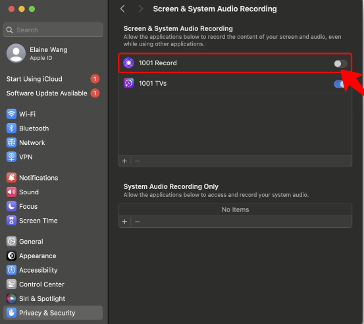Go forward with the right chevron
Viewport: 364px width, 324px height.
point(140,9)
